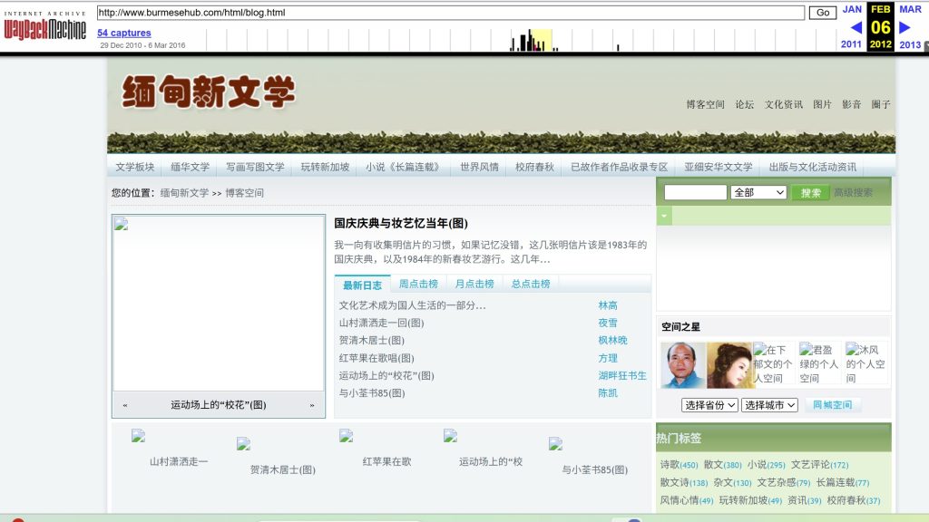Switch to 月点击榜 tab
Viewport: 929px width, 522px height.
click(x=474, y=284)
